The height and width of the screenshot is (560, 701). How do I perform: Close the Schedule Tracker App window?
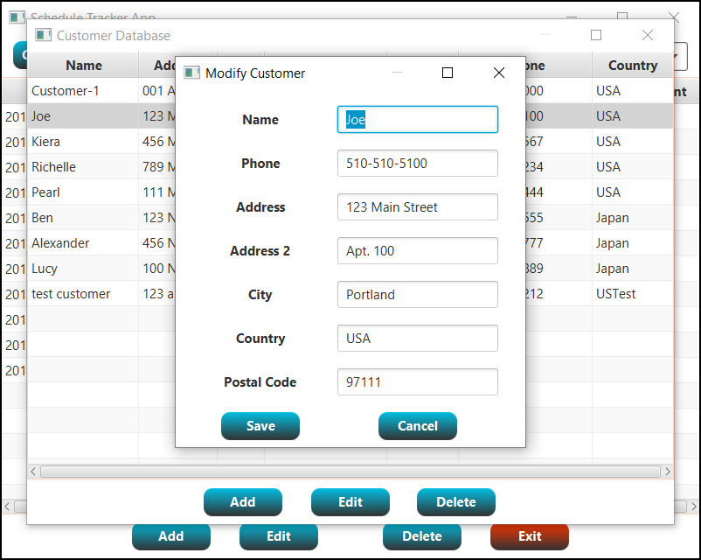(x=674, y=17)
